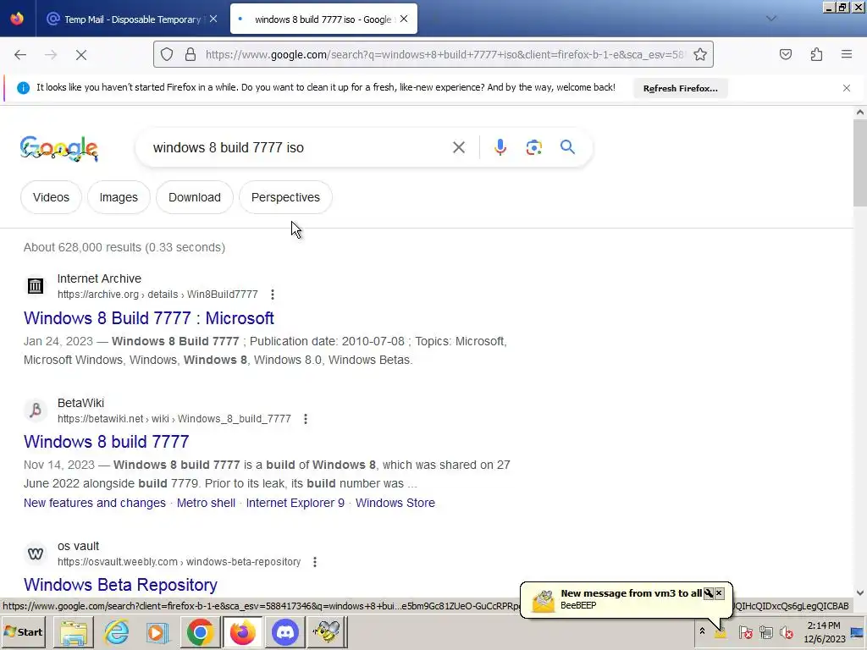Open Internet Explorer from the taskbar
The image size is (867, 650).
coord(117,631)
